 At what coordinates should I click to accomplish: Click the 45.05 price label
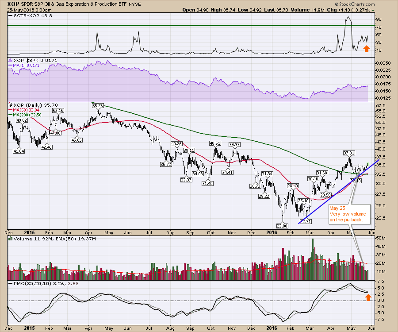coord(77,140)
